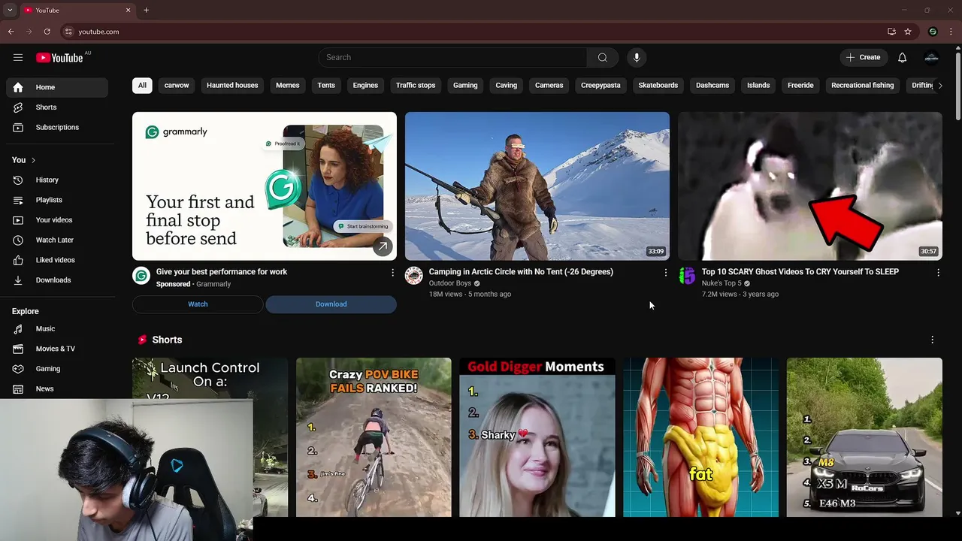Reload the page in Chrome
The height and width of the screenshot is (541, 962).
tap(47, 32)
